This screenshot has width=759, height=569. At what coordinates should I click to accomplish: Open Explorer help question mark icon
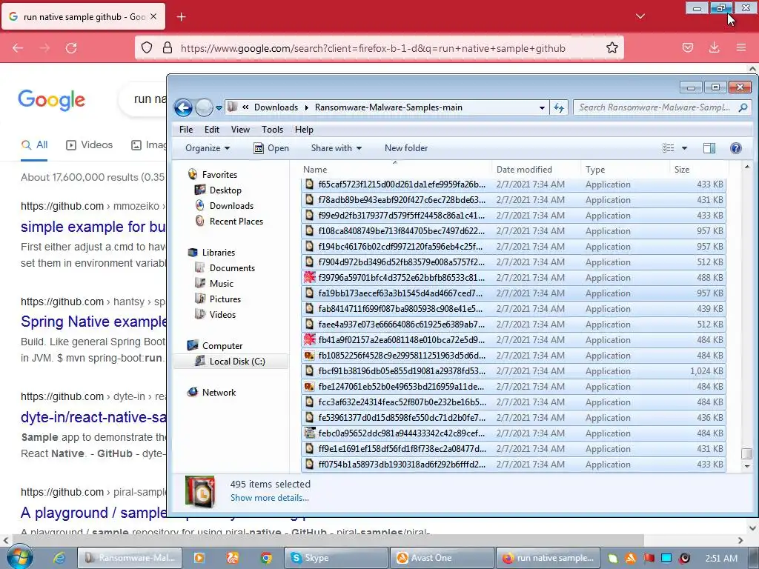(x=736, y=148)
